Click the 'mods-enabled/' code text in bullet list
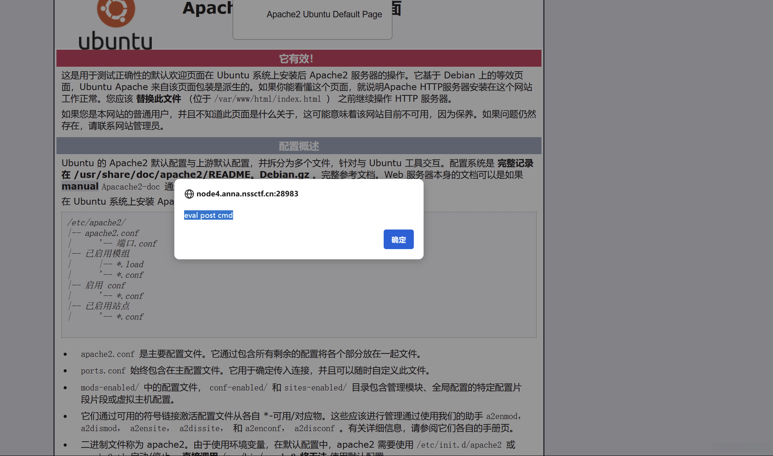773x456 pixels. [x=110, y=388]
